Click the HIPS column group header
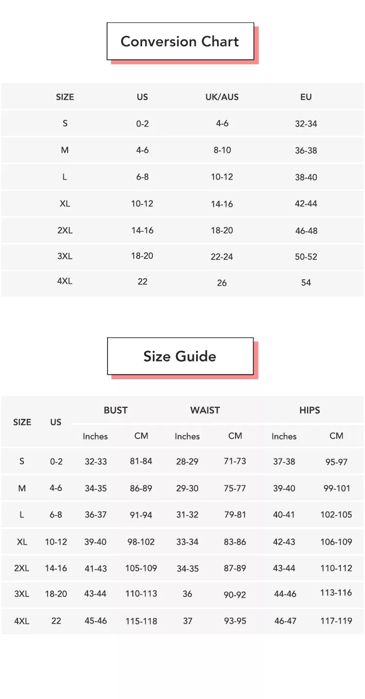The height and width of the screenshot is (699, 365). pos(310,410)
